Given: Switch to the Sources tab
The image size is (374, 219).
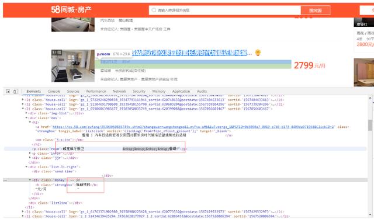Looking at the screenshot, I should click(x=73, y=91).
